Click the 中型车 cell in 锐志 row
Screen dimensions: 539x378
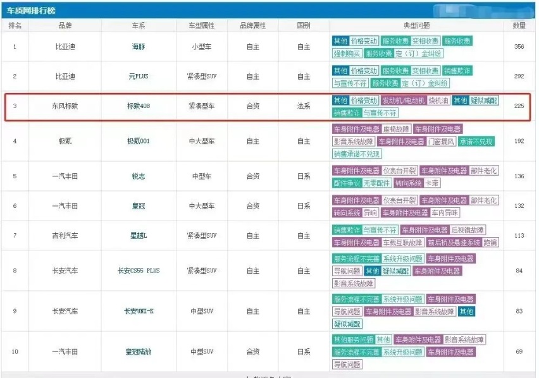pos(201,176)
